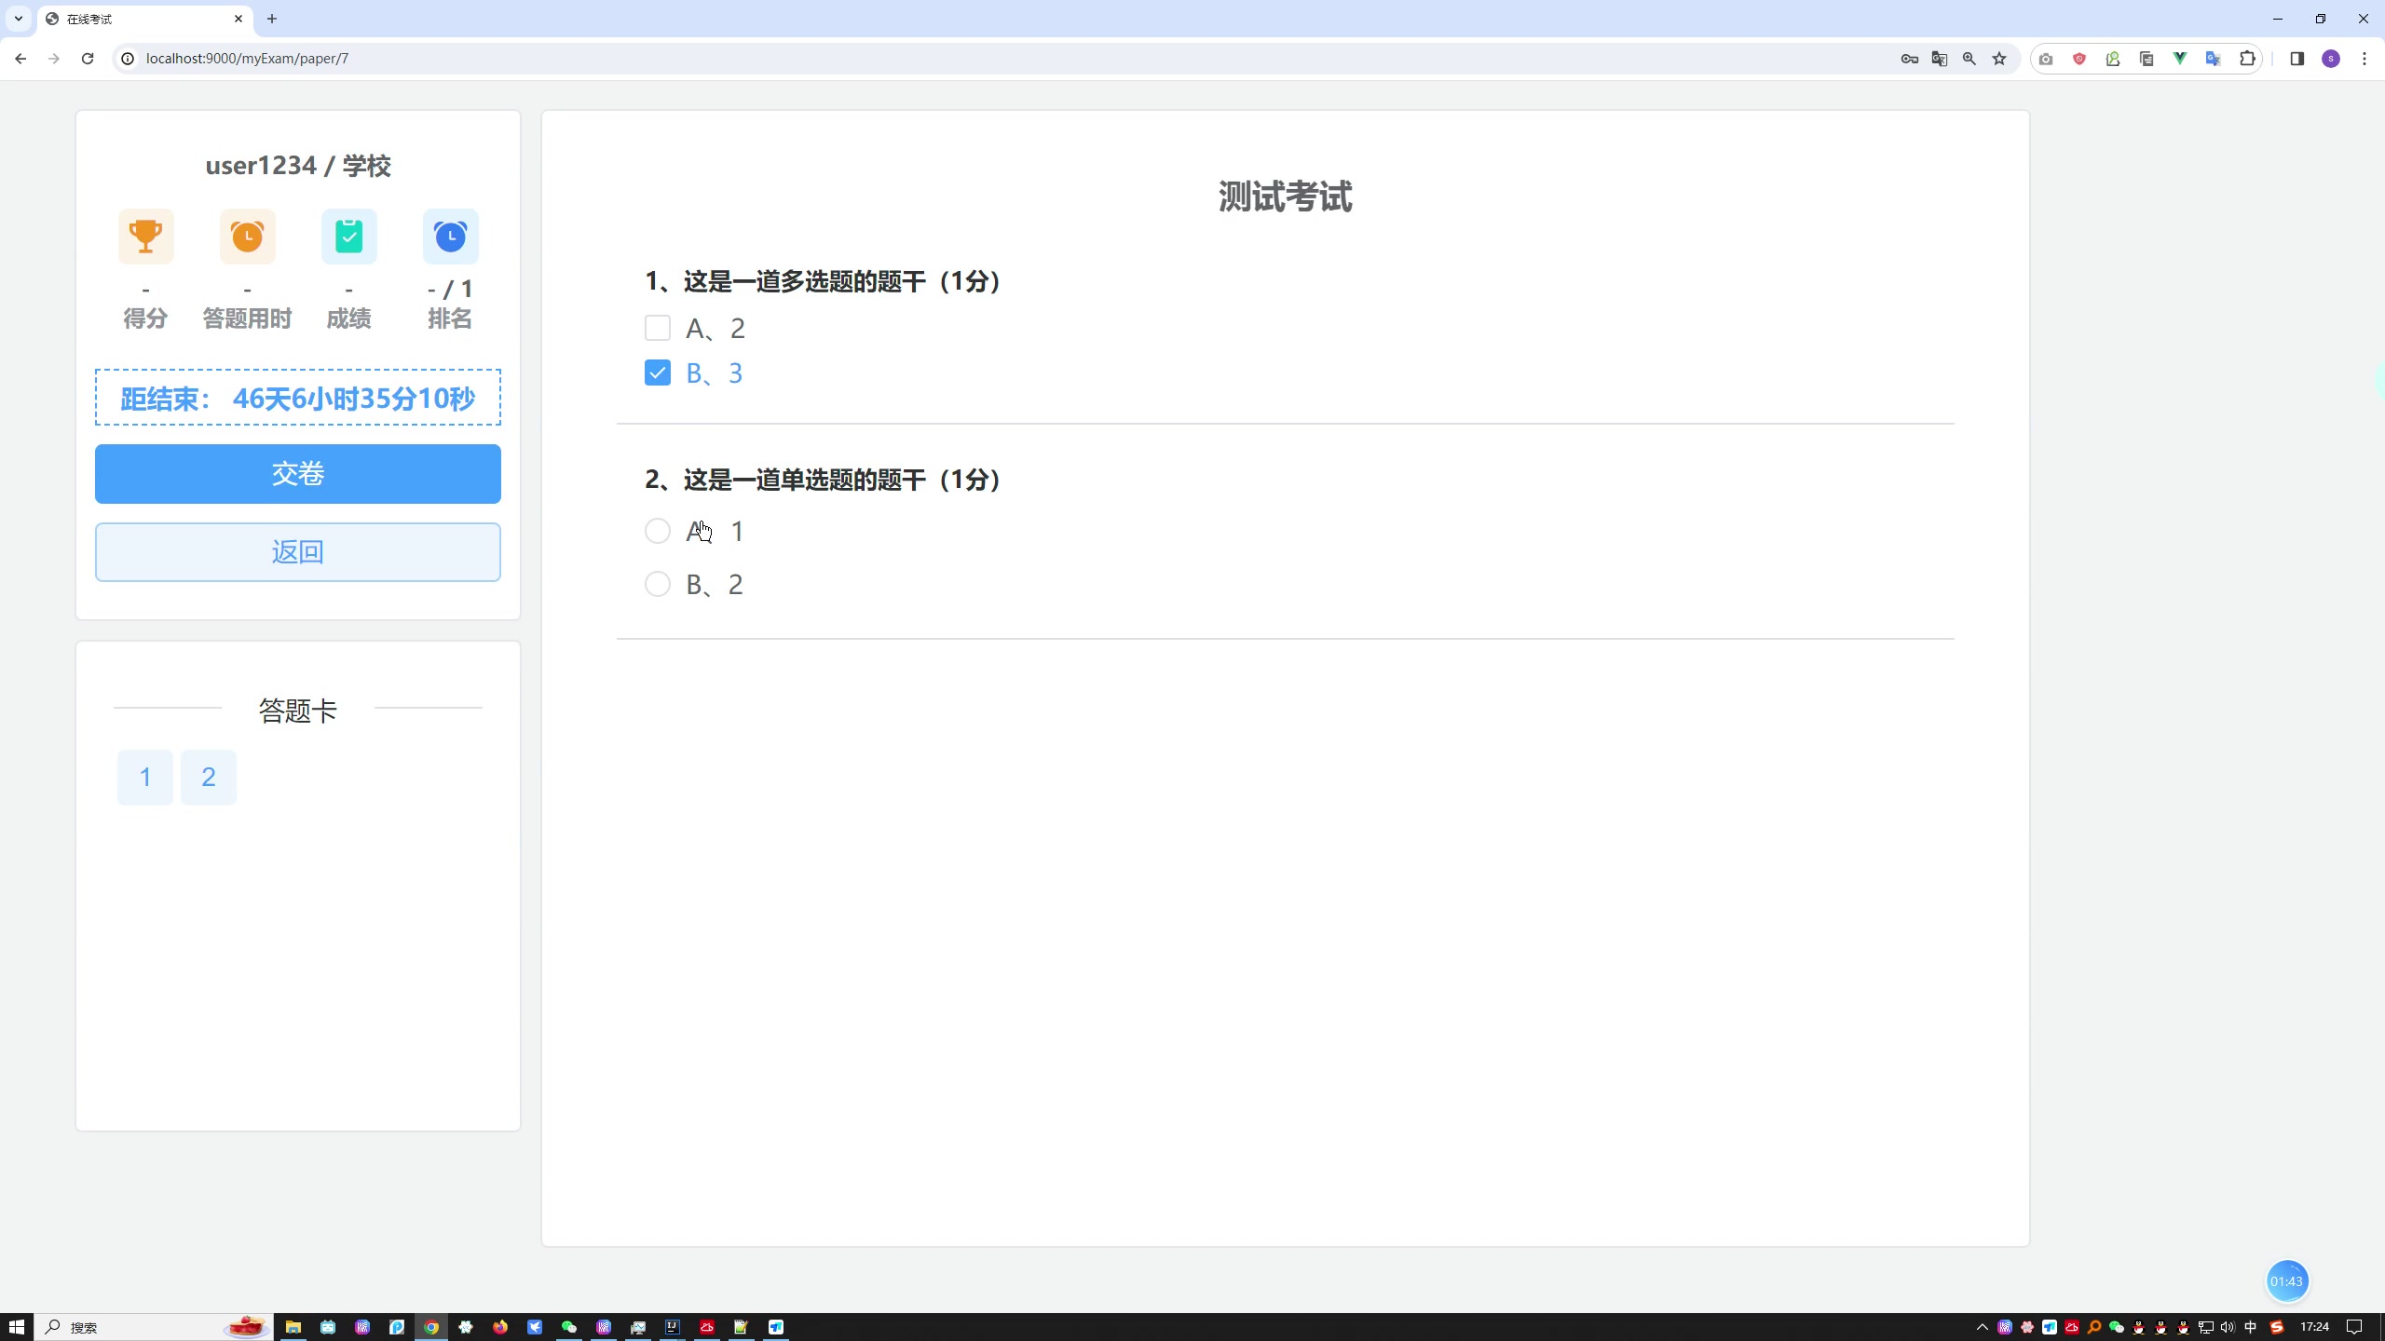
Task: Click the blue clock ranking icon
Action: pyautogui.click(x=450, y=237)
